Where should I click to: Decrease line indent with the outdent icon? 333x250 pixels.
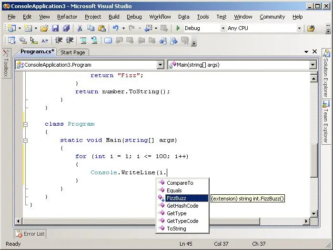point(59,40)
